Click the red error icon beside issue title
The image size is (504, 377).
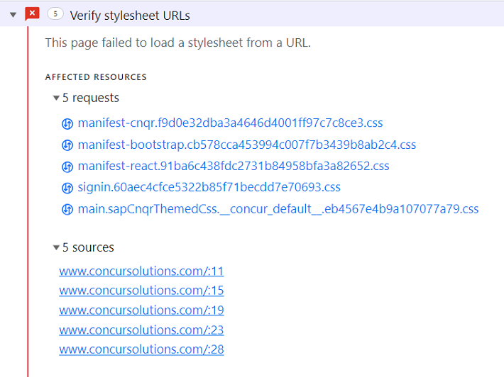pos(32,14)
